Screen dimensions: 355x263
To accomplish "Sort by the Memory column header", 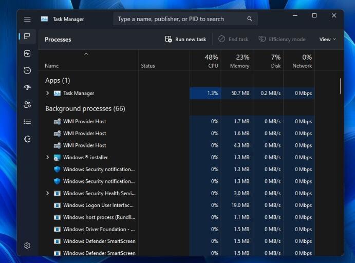I will click(237, 61).
